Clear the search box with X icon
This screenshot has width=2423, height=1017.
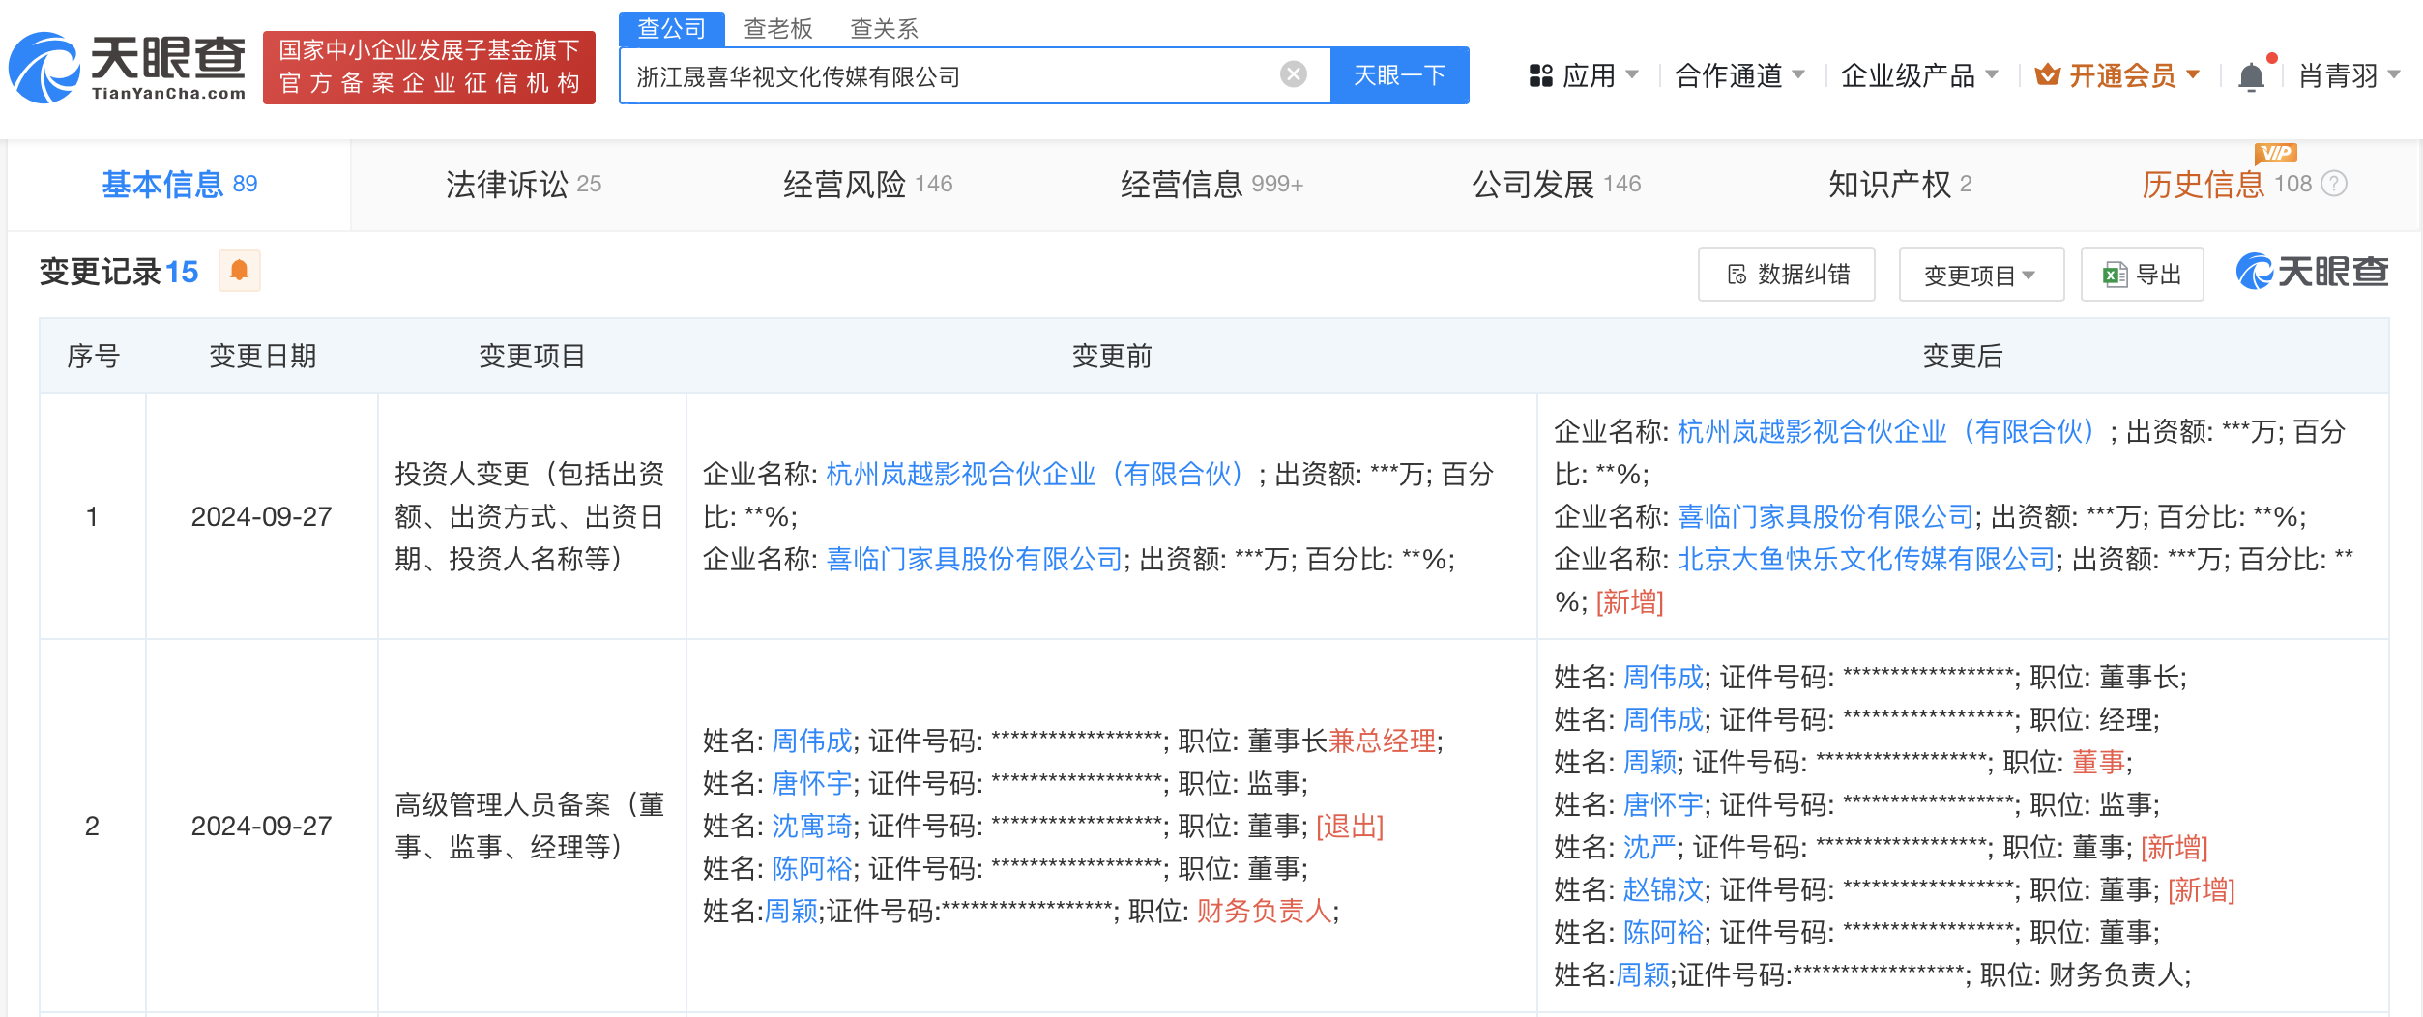pyautogui.click(x=1293, y=74)
